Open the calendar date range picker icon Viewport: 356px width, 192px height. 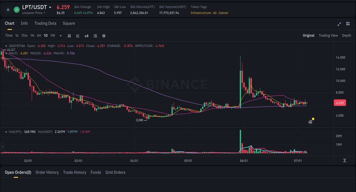click(x=69, y=36)
